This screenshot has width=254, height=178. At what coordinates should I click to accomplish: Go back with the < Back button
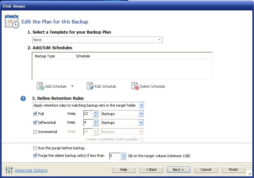pos(151,170)
